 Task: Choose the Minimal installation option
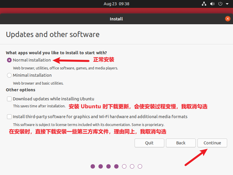9,75
